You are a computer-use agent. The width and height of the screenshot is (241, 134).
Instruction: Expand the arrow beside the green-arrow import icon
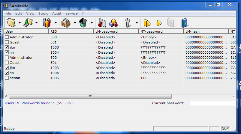point(36,23)
